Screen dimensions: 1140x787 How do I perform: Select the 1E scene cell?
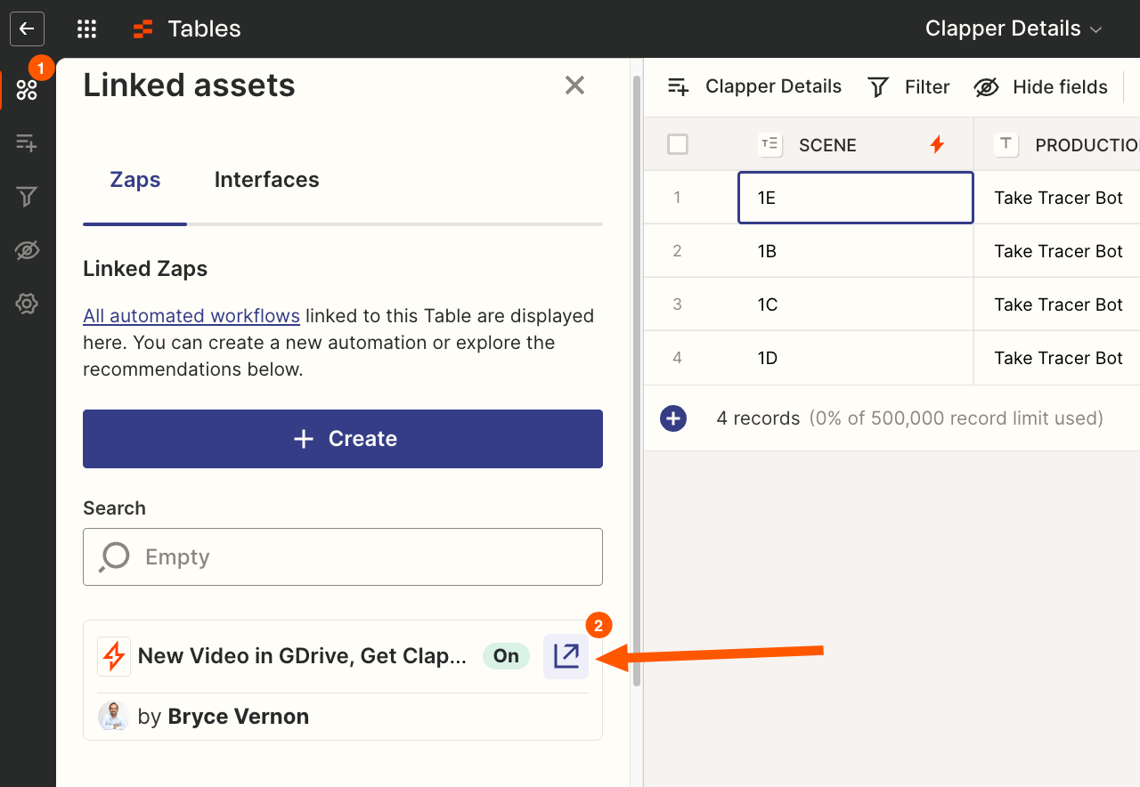(856, 198)
